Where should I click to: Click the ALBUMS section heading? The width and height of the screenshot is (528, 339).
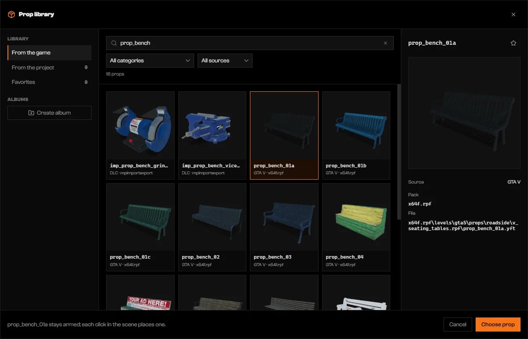(x=18, y=99)
